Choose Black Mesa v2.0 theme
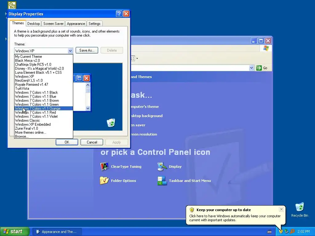315x236 pixels. (x=44, y=61)
